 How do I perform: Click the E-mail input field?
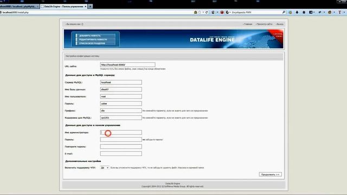pyautogui.click(x=121, y=153)
